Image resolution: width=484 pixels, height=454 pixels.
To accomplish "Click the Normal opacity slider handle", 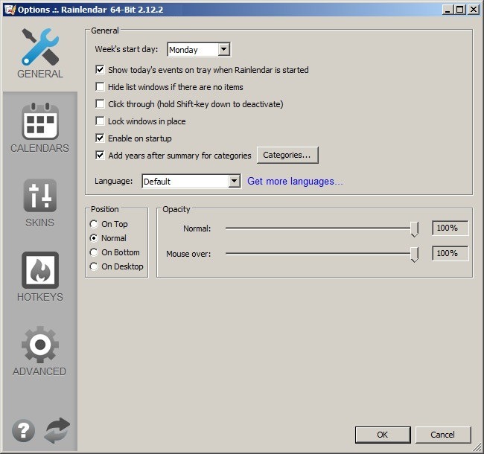I will (x=415, y=228).
